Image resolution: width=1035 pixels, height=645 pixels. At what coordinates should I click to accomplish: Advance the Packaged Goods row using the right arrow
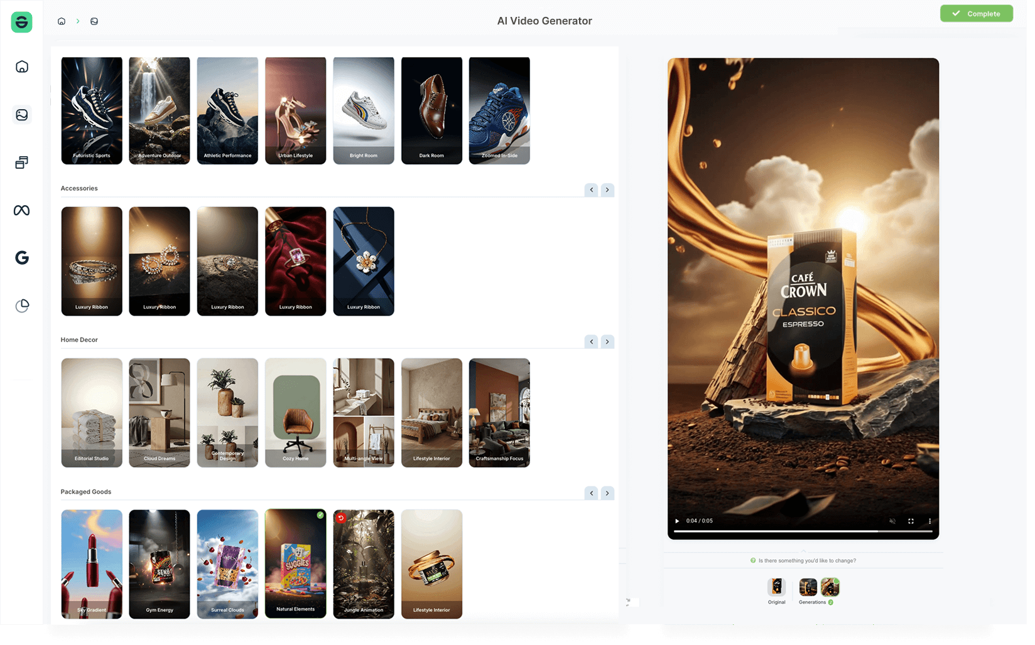(x=607, y=493)
